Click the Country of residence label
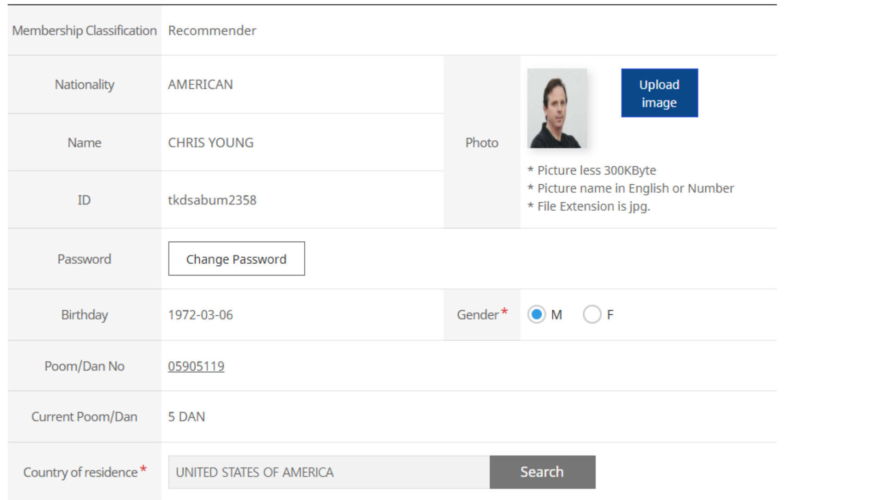 (80, 472)
